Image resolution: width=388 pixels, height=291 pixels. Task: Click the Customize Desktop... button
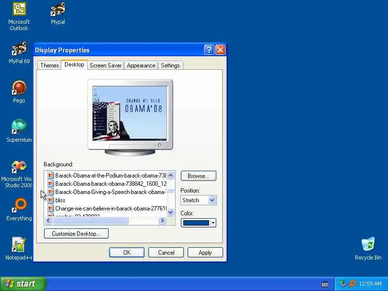[76, 234]
